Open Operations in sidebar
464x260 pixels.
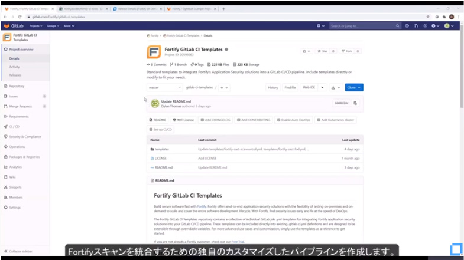(17, 147)
